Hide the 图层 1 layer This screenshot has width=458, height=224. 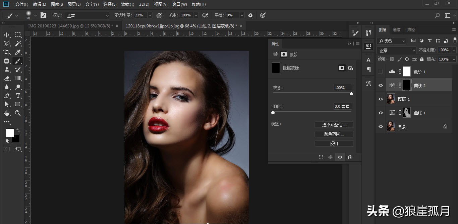point(380,99)
